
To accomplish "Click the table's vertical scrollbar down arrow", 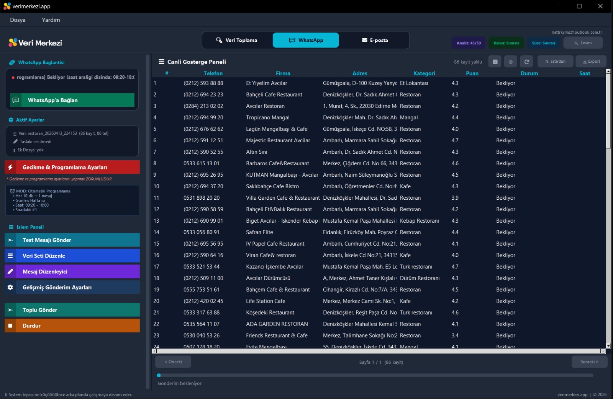I will (608, 345).
